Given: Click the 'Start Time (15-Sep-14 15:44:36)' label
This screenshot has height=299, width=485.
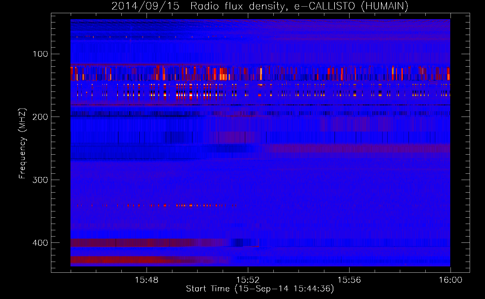Looking at the screenshot, I should tap(260, 289).
